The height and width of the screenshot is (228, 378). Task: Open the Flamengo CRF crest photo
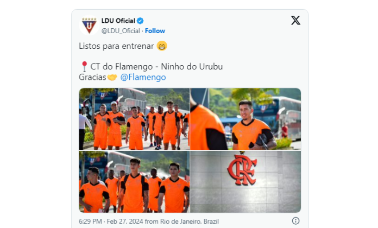tap(245, 182)
